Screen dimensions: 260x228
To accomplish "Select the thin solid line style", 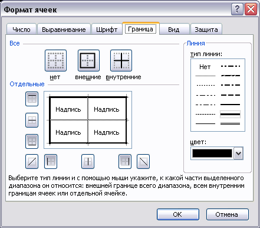I will pyautogui.click(x=205, y=123).
